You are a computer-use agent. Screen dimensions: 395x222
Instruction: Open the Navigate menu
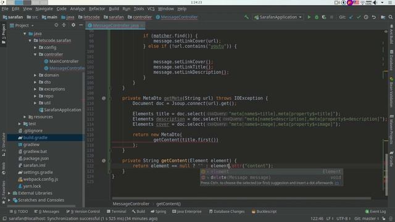point(44,9)
